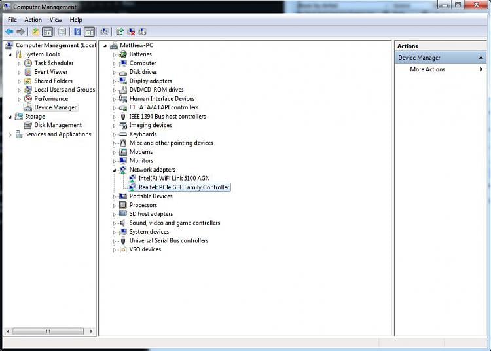Click the Up one level folder icon

coord(36,31)
